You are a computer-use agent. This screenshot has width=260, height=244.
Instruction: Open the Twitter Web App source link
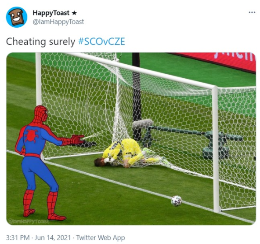point(101,237)
